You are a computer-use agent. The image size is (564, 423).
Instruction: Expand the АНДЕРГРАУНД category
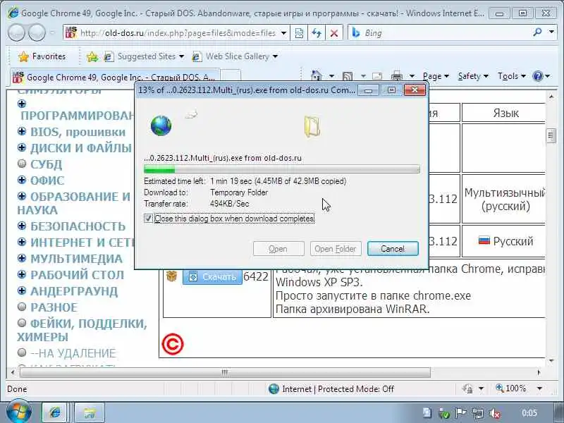(22, 290)
